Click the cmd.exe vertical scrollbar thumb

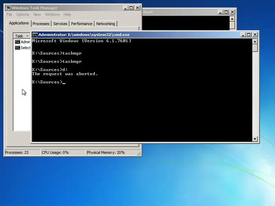tap(255, 48)
